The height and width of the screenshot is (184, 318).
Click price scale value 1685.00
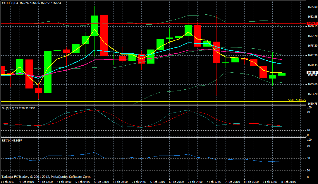pyautogui.click(x=312, y=7)
